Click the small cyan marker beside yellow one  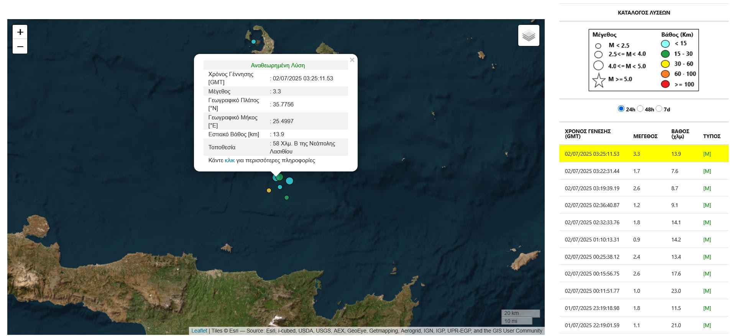click(x=280, y=187)
